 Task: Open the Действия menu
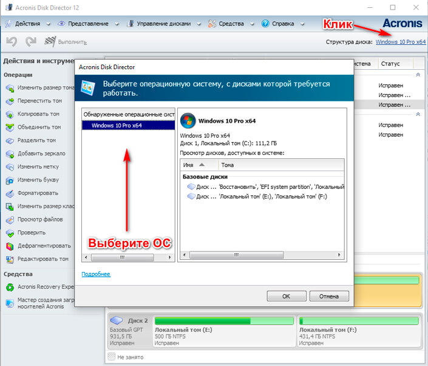point(27,24)
